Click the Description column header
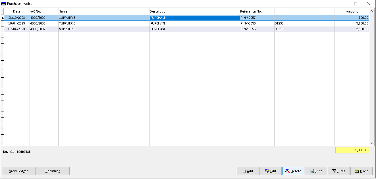Viewport: 376px width, 179px height. (195, 11)
